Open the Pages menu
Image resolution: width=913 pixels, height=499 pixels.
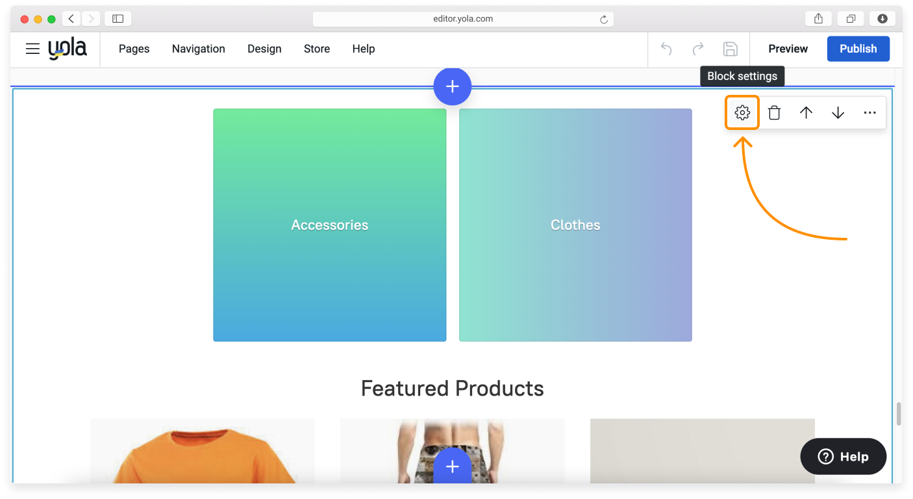134,49
